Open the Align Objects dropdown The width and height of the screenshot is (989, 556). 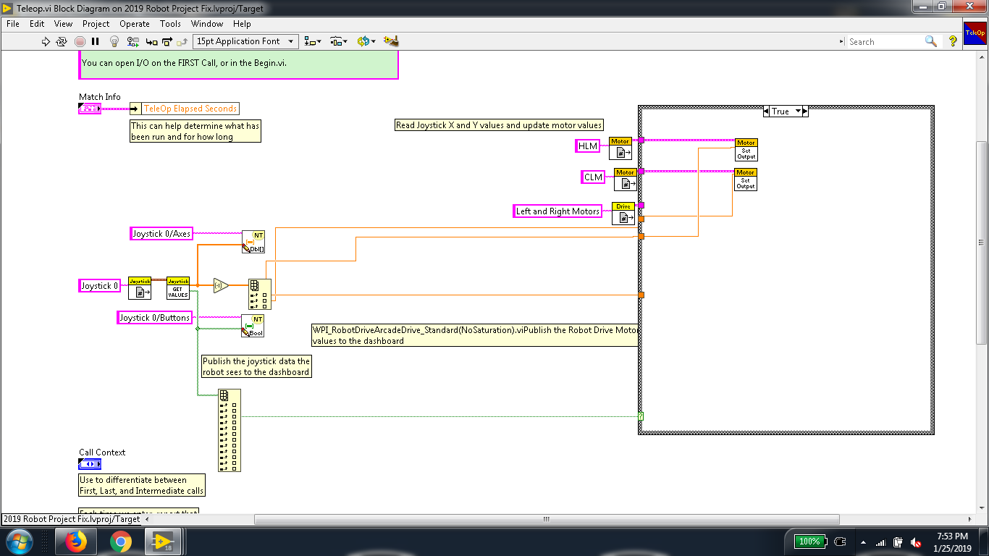pos(313,41)
